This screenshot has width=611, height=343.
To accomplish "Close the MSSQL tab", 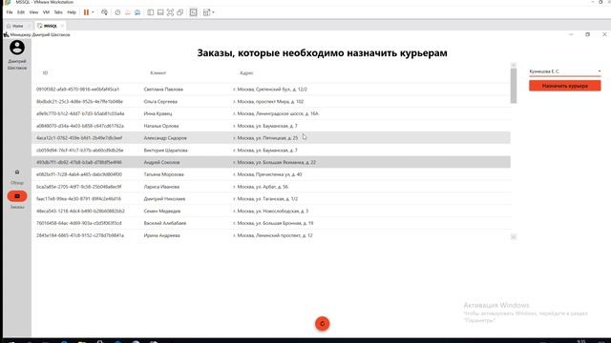I will pos(62,26).
